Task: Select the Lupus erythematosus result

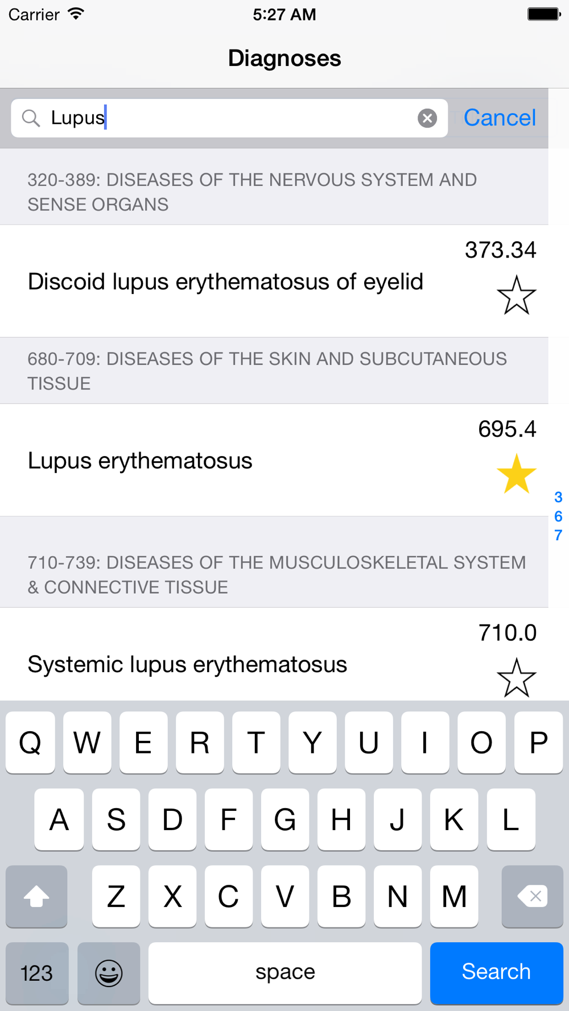Action: point(140,461)
